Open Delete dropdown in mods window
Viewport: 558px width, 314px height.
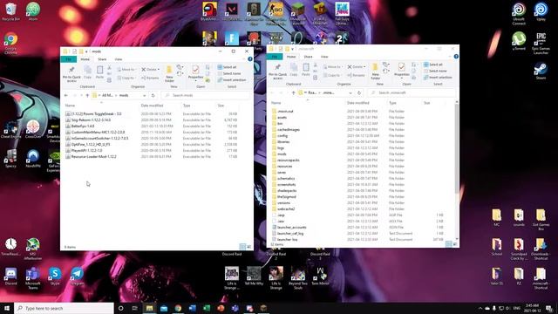tap(151, 69)
